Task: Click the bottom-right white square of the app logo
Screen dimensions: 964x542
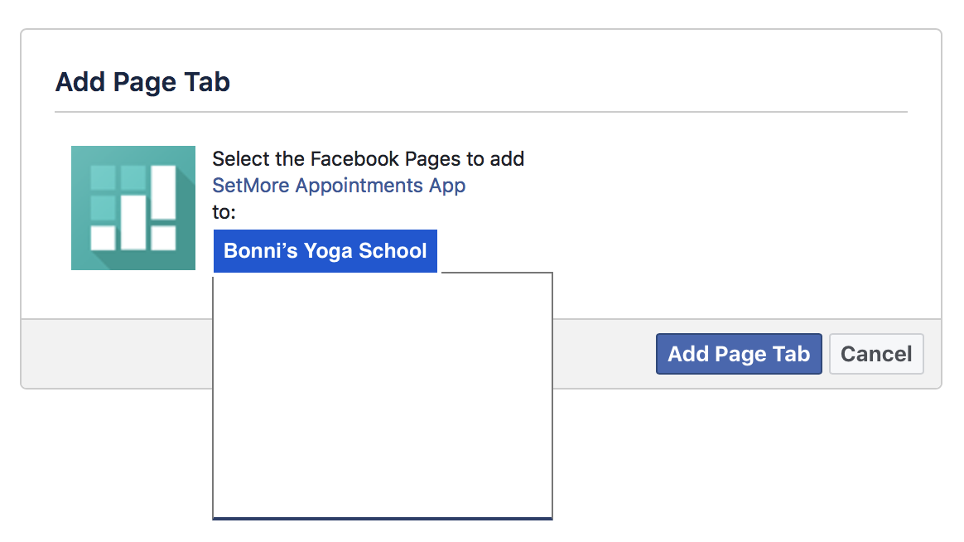Action: [163, 238]
